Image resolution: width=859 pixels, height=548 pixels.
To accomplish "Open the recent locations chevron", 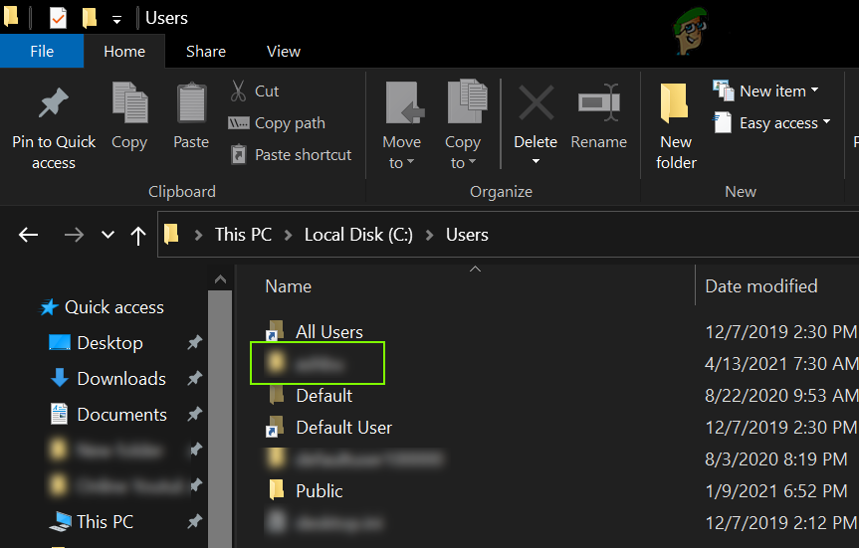I will [x=107, y=235].
